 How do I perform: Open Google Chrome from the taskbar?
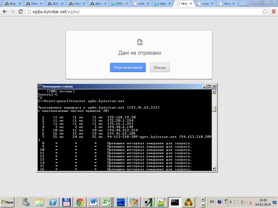point(80,202)
